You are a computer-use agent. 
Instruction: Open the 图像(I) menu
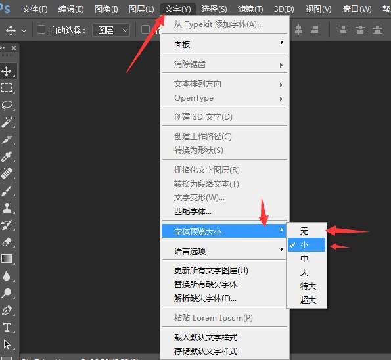click(106, 9)
